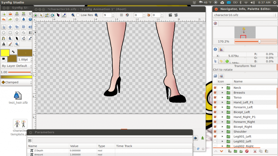Enable the Leg002_Left layer checkbox
Image resolution: width=278 pixels, height=156 pixels.
pos(215,141)
